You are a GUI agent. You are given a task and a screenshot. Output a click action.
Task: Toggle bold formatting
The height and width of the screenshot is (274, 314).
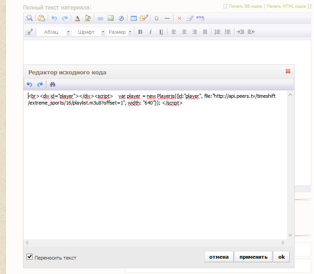coord(140,32)
